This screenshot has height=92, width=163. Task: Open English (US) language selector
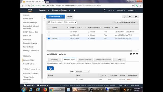click(x=44, y=85)
